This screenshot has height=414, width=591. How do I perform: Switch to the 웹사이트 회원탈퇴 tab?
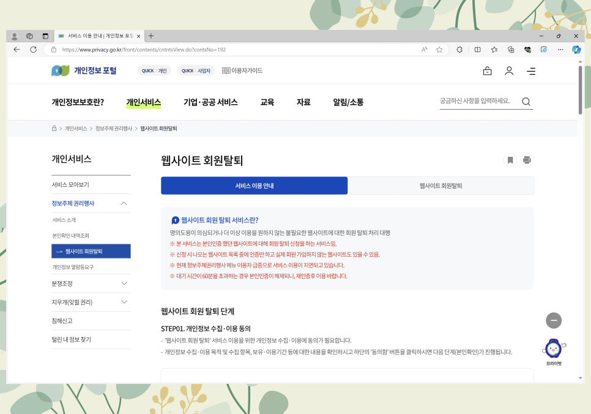click(440, 186)
